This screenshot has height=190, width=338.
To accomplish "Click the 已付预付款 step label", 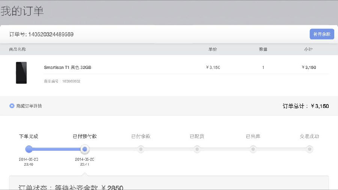I will 85,136.
